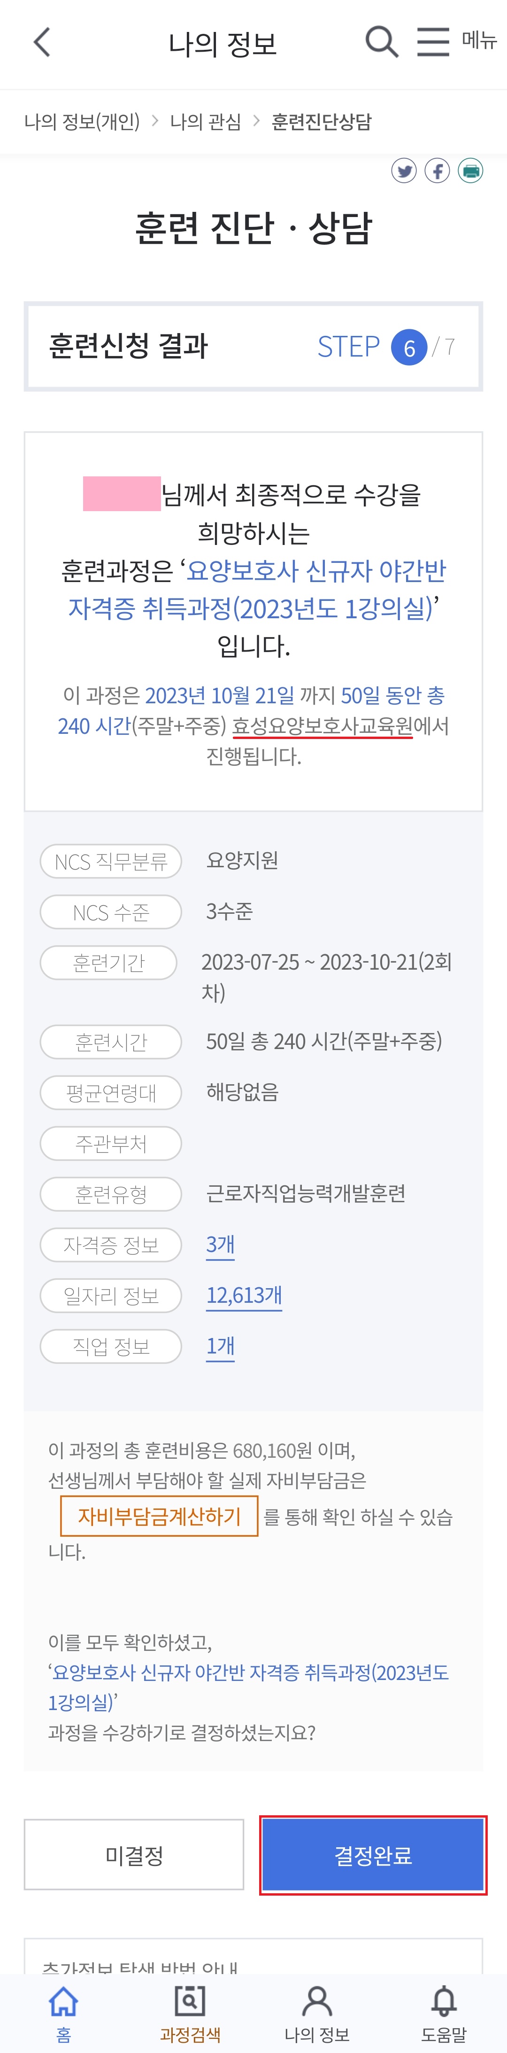This screenshot has width=507, height=2053.
Task: Click 나의 관심 breadcrumb
Action: tap(205, 122)
